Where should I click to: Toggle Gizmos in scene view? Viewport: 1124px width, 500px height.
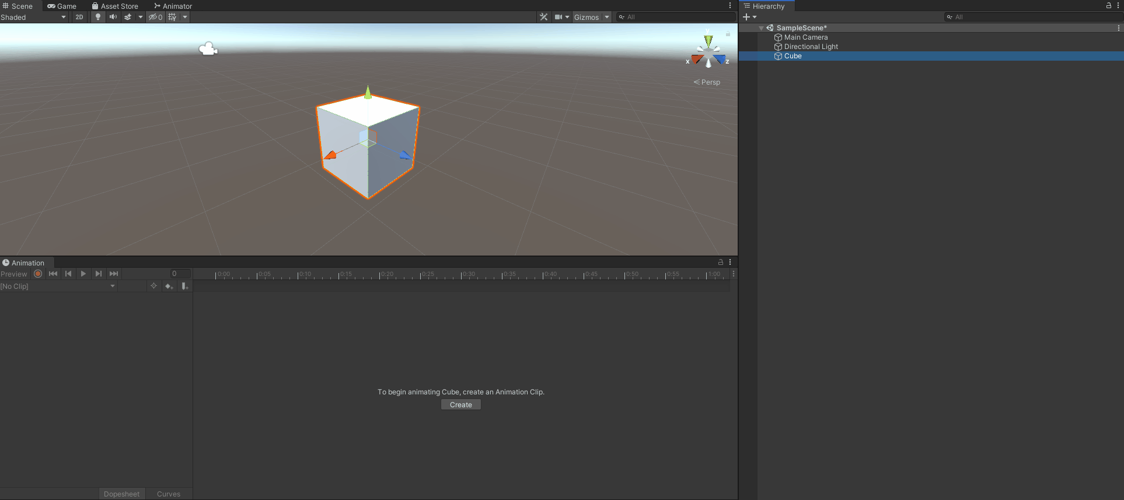[x=587, y=17]
